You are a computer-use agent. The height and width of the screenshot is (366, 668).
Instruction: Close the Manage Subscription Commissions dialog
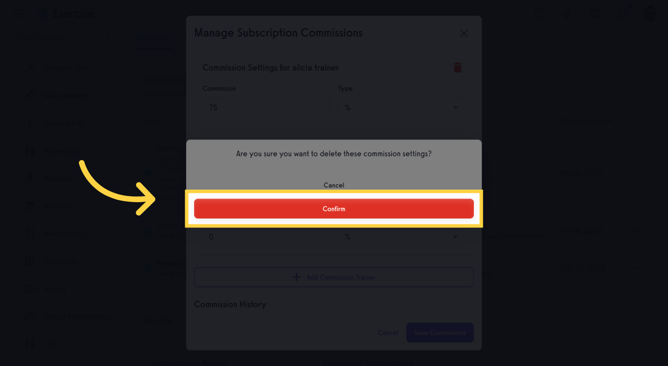pyautogui.click(x=464, y=34)
